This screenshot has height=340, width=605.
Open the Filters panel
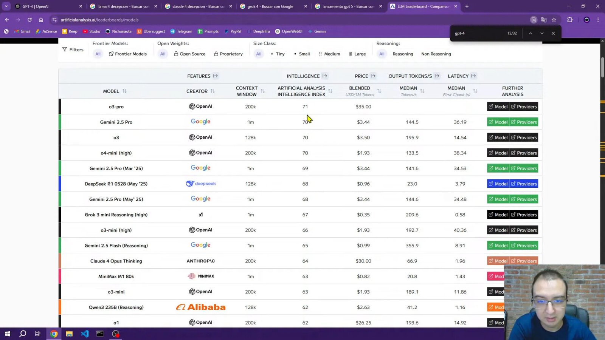click(x=73, y=49)
